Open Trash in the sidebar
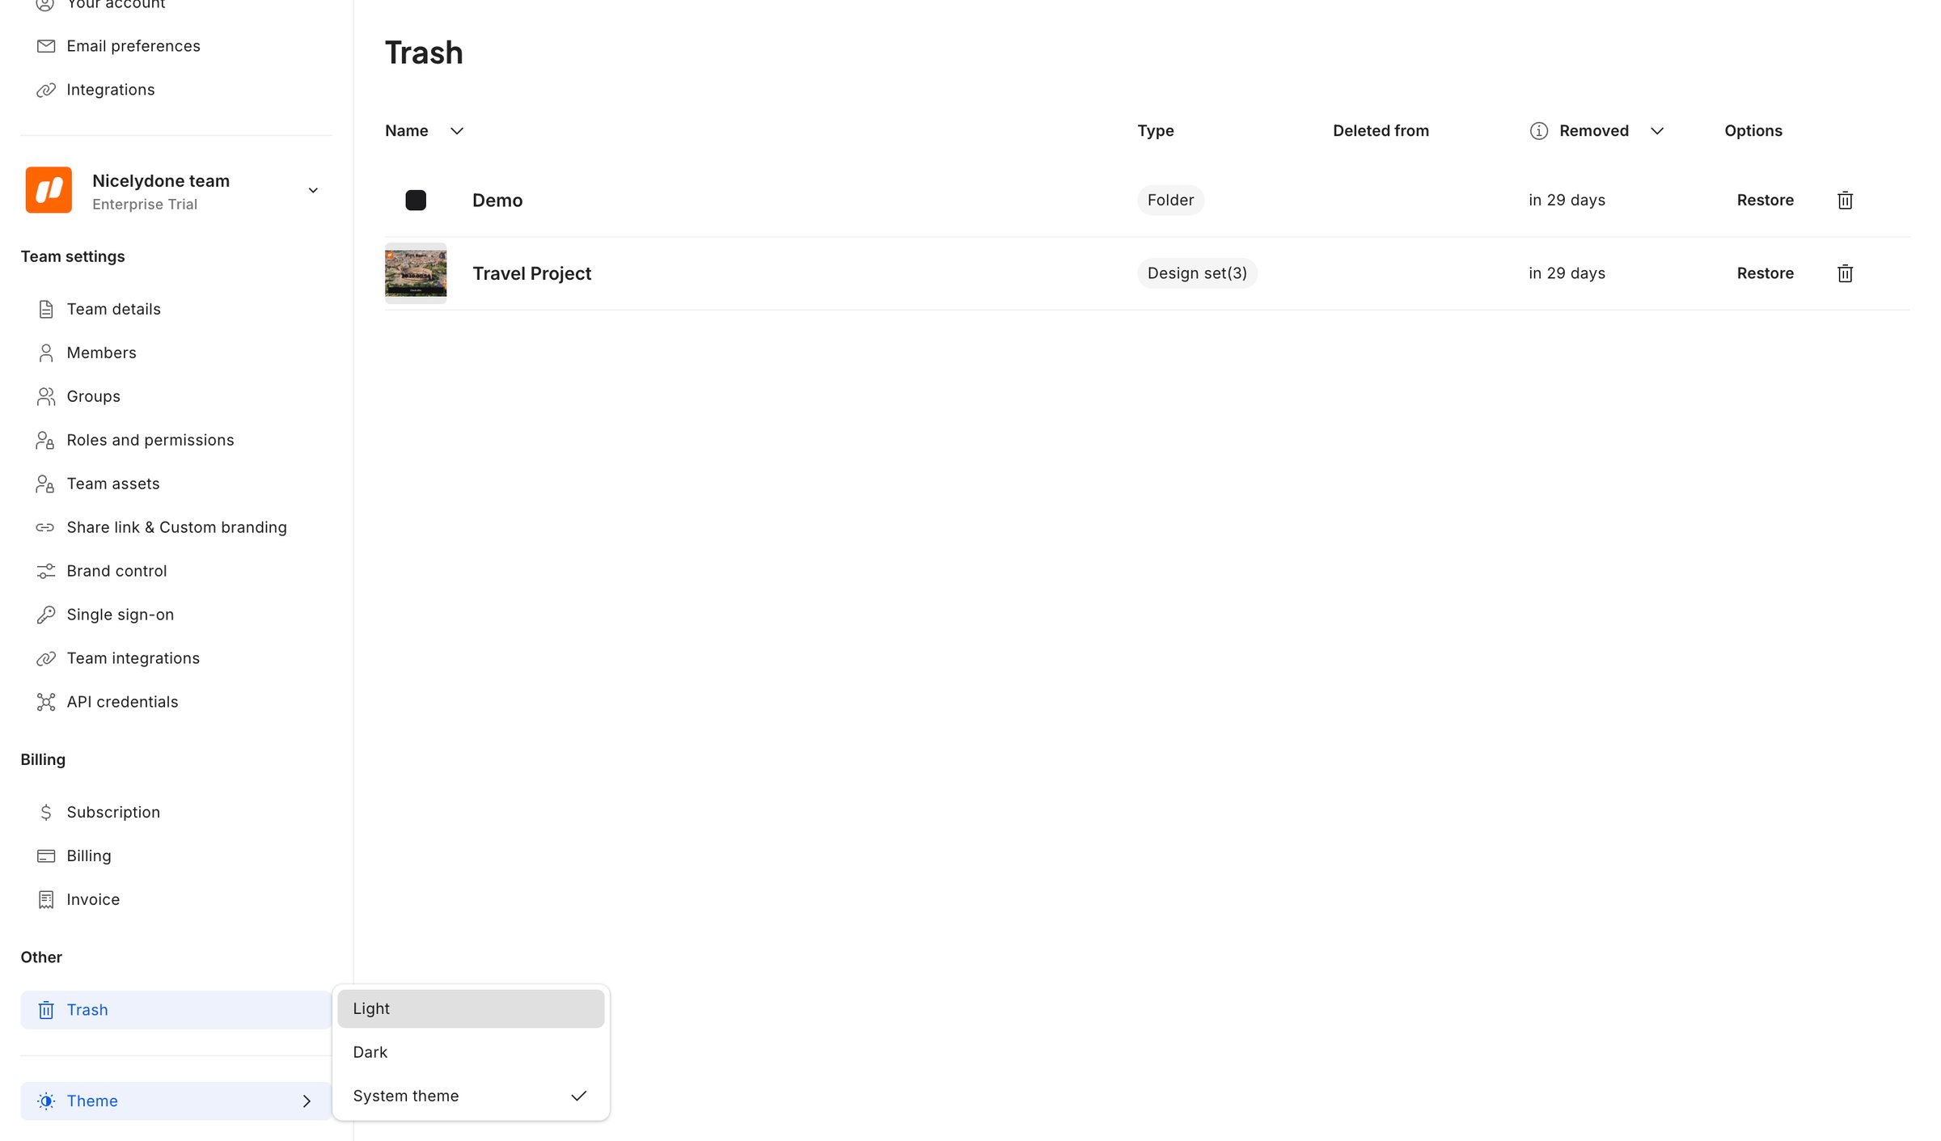This screenshot has height=1141, width=1941. (x=175, y=1010)
